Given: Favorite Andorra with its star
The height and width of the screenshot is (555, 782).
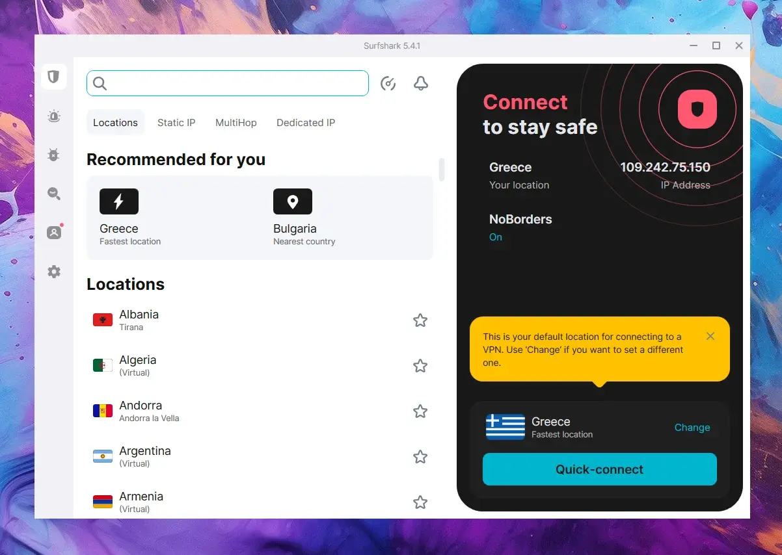Looking at the screenshot, I should click(420, 411).
